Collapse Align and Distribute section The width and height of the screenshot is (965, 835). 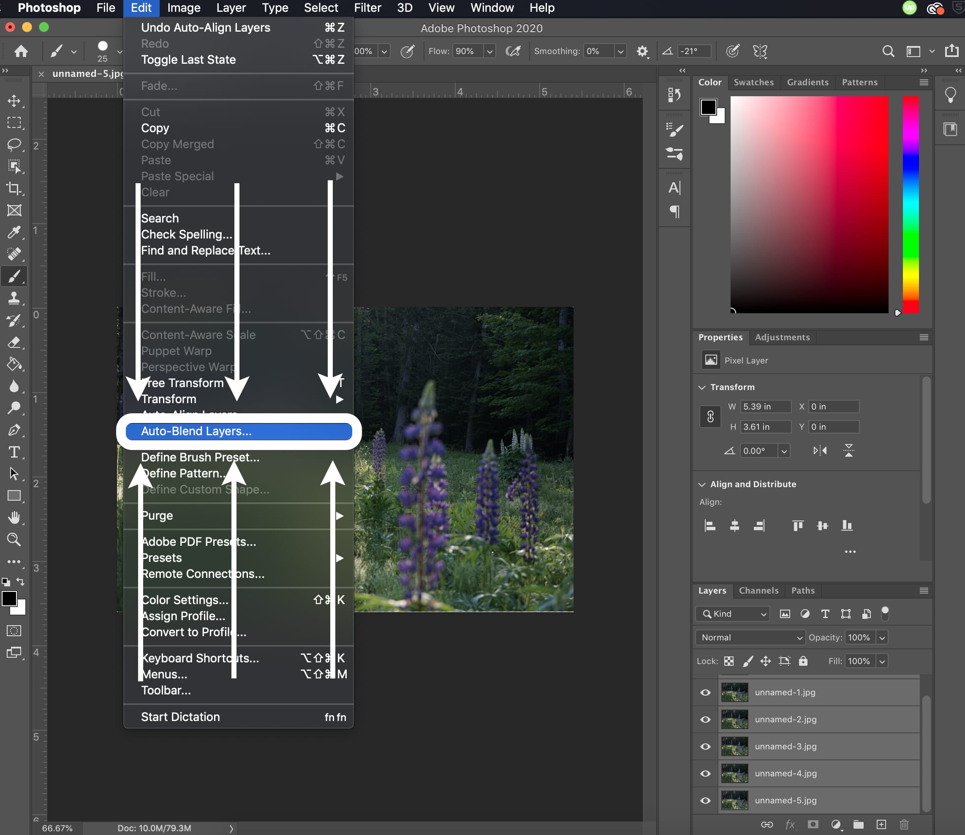click(701, 485)
